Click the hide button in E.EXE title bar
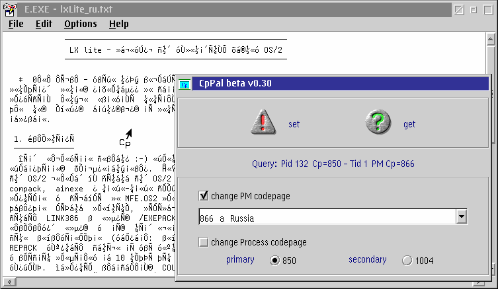This screenshot has width=498, height=289. (x=459, y=10)
